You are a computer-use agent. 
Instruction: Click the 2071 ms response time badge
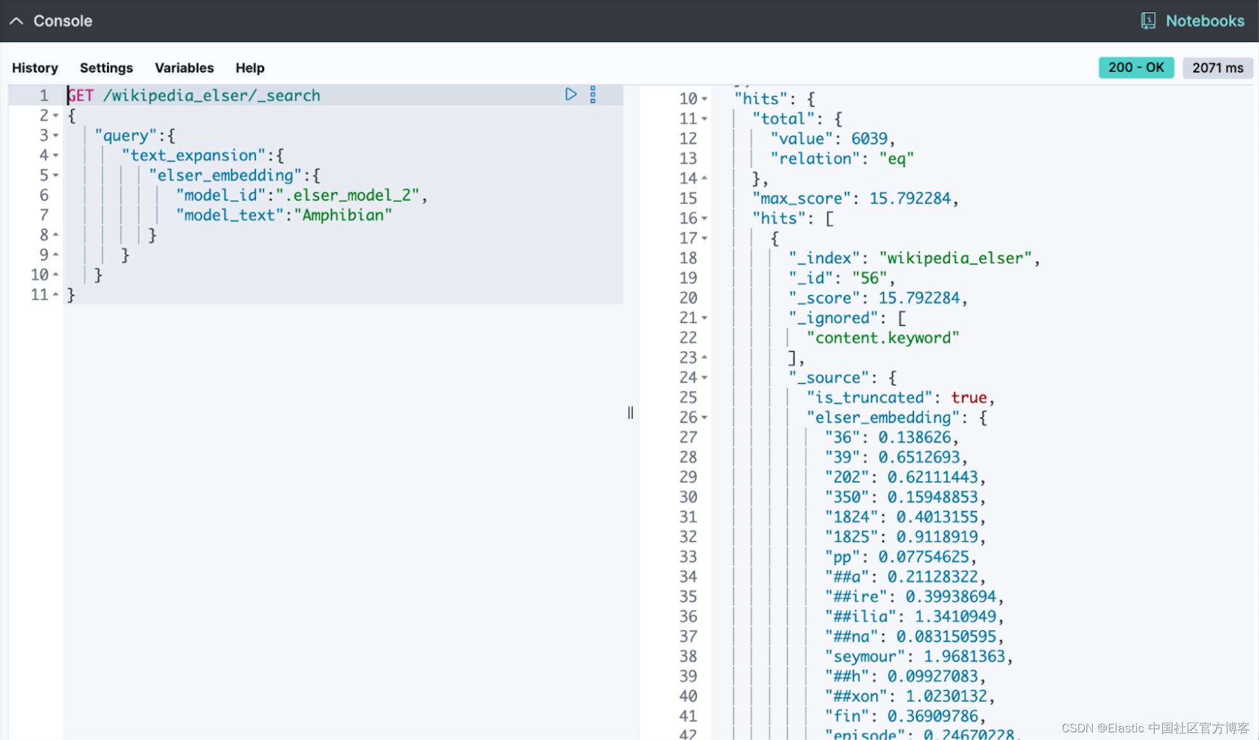click(1217, 67)
